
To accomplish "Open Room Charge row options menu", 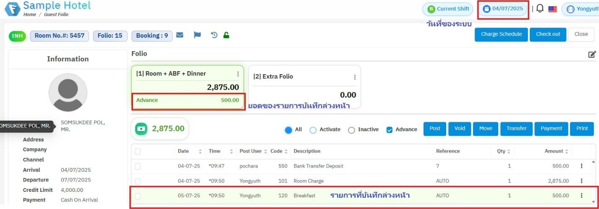I will tap(581, 181).
